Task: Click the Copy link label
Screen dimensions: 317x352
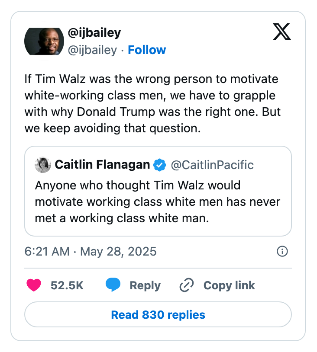Action: 229,285
